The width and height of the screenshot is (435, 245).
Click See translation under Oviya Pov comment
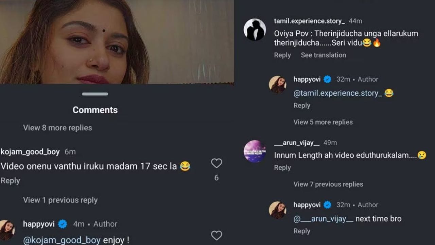tap(323, 55)
